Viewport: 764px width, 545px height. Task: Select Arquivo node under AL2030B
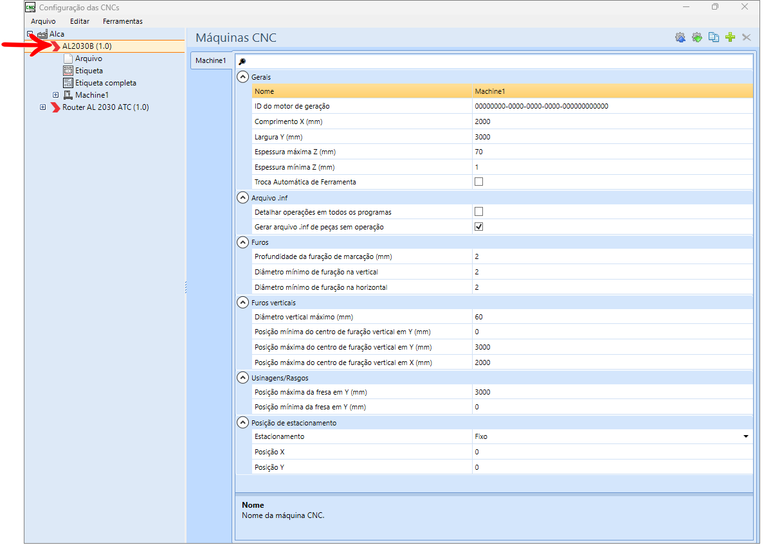click(x=89, y=58)
